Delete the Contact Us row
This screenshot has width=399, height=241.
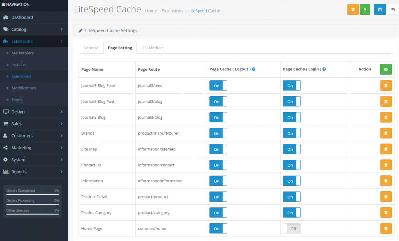tap(386, 165)
